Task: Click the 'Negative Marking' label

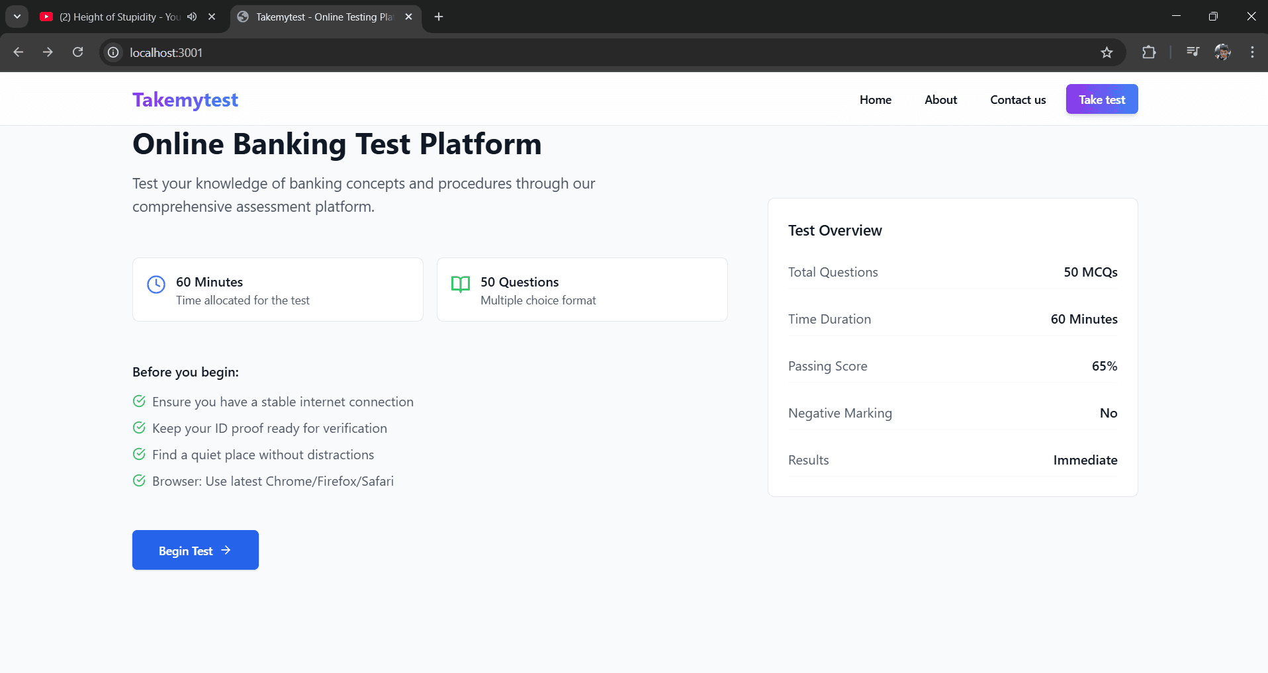Action: [x=840, y=413]
